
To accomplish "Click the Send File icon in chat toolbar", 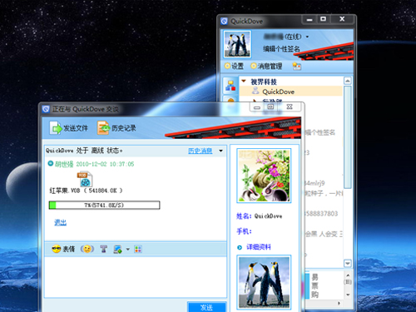I will click(56, 128).
